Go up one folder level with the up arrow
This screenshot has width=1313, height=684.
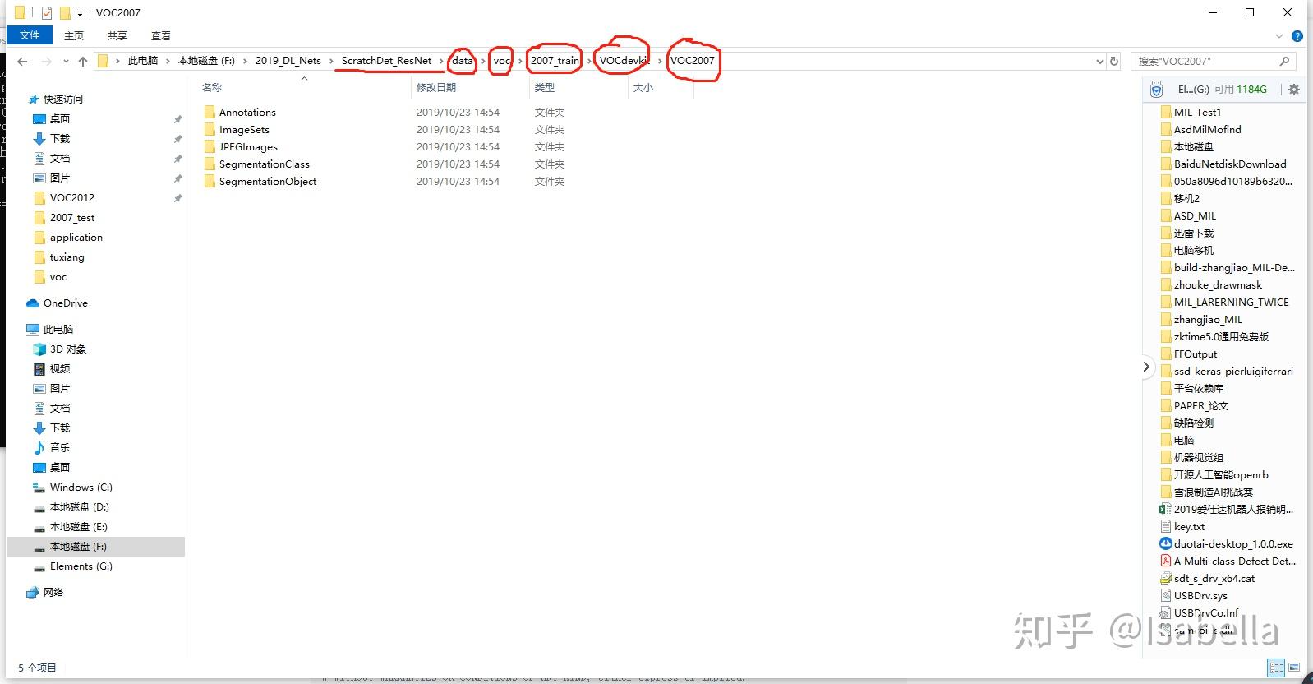(x=83, y=61)
